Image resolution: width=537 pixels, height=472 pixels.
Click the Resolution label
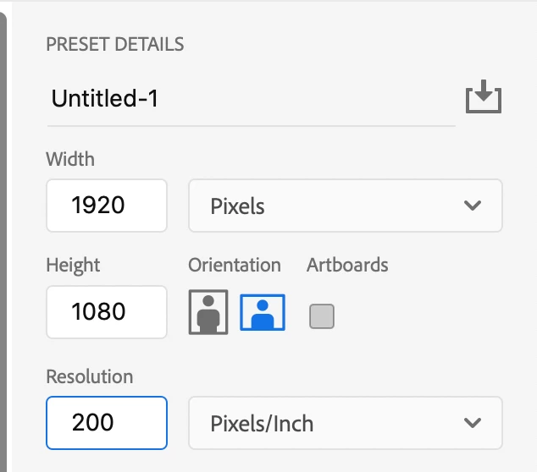point(90,376)
